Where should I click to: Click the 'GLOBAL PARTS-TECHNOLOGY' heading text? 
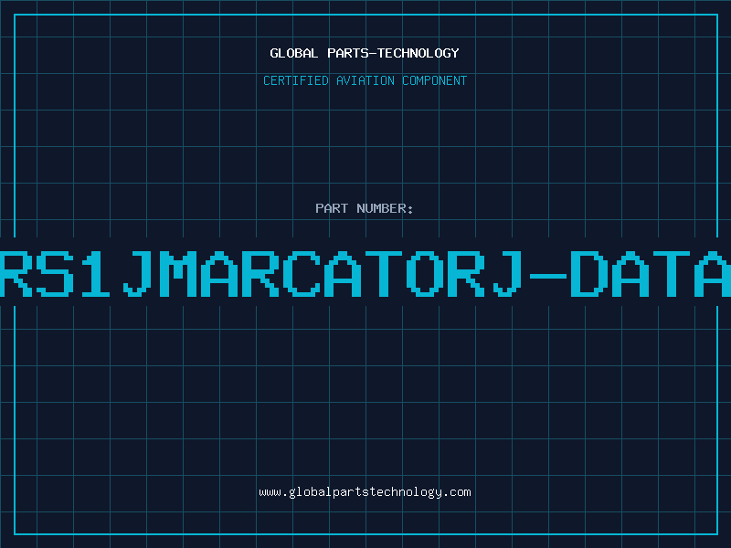365,53
